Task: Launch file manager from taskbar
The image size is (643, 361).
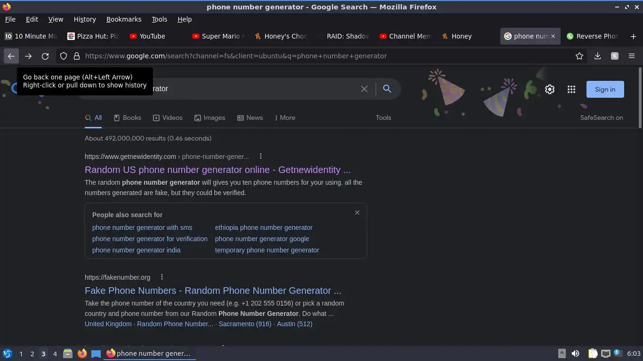Action: (68, 353)
